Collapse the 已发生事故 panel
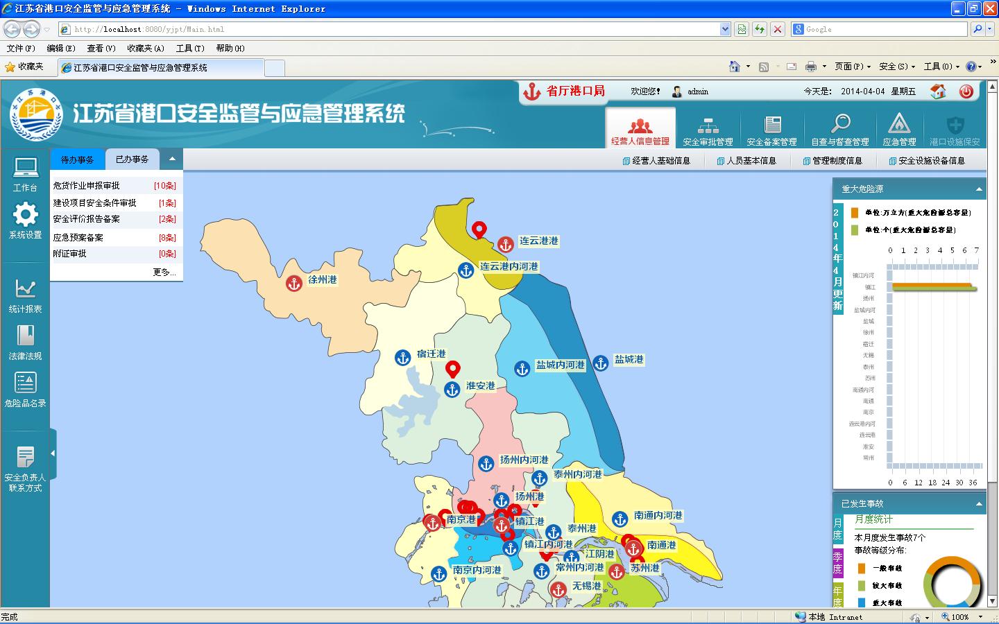The image size is (999, 624). [979, 504]
